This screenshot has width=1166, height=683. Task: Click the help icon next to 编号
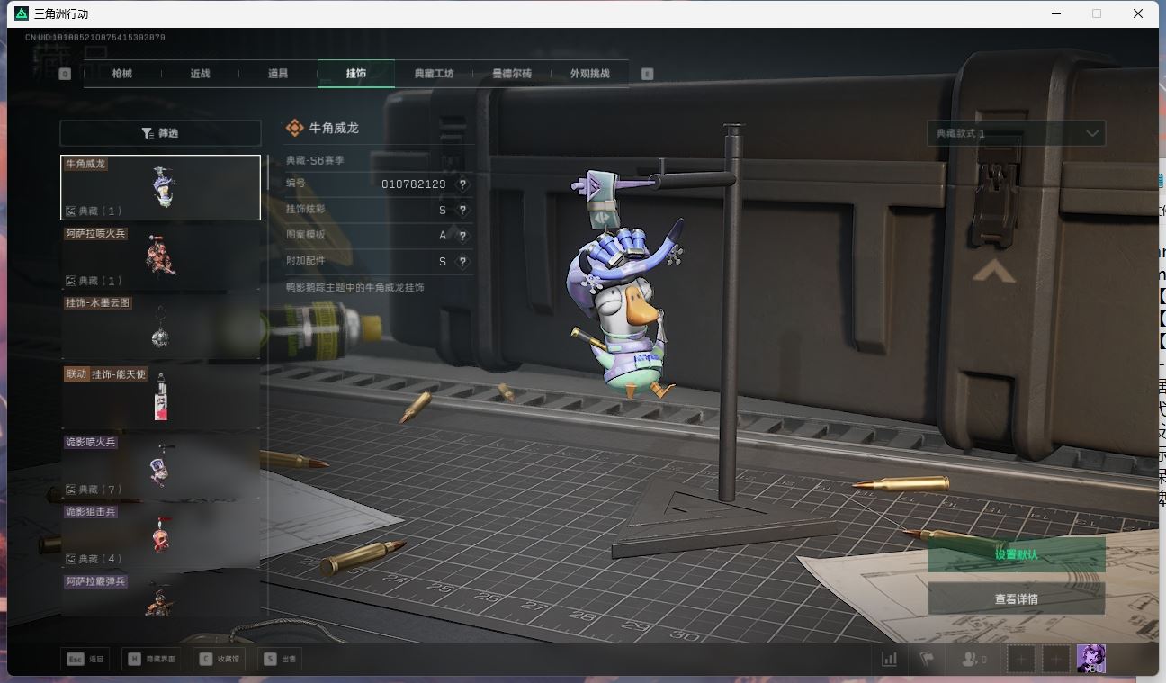point(462,184)
